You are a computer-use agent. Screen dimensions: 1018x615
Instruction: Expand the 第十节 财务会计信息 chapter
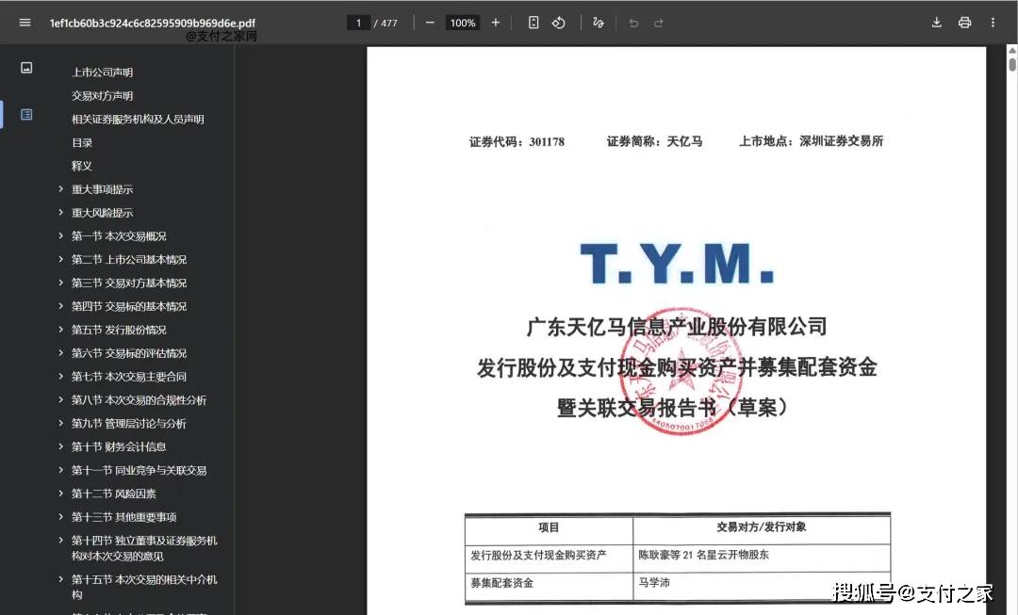60,446
